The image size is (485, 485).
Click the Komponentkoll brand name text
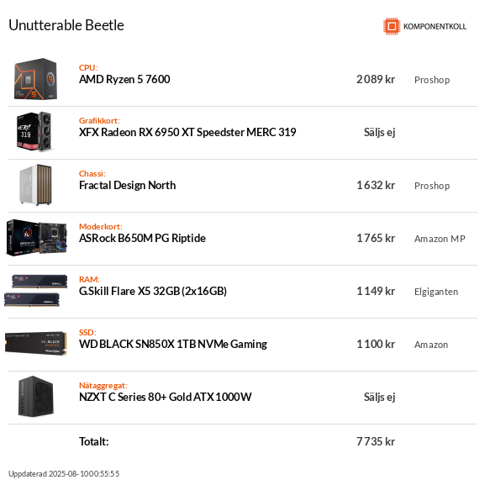tap(435, 27)
